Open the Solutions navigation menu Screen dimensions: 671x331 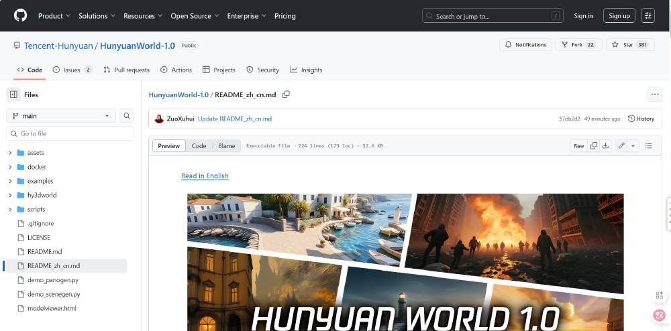point(97,16)
